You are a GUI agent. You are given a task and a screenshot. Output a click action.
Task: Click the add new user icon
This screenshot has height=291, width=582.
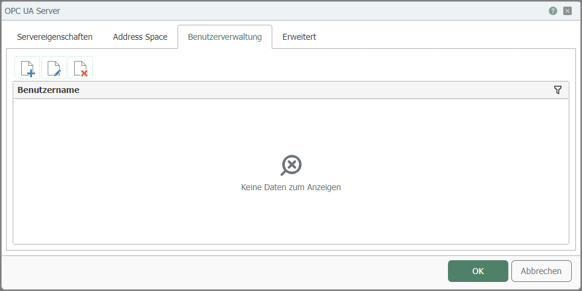(x=27, y=68)
